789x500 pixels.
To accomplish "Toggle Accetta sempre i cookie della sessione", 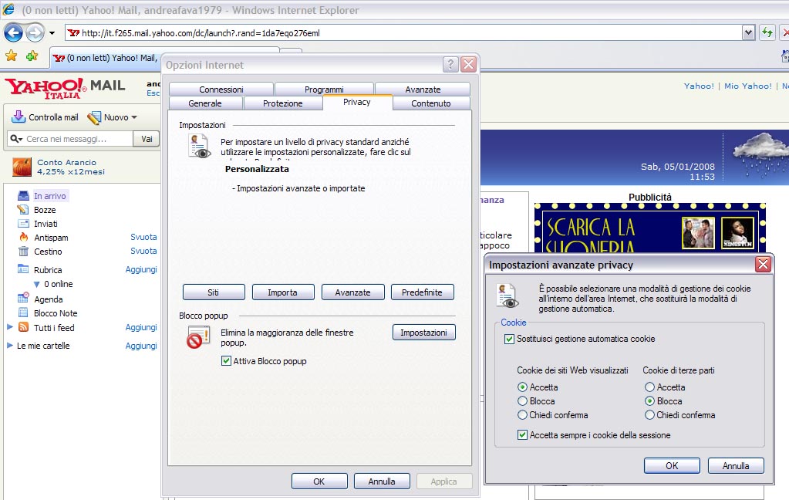I will pos(522,434).
